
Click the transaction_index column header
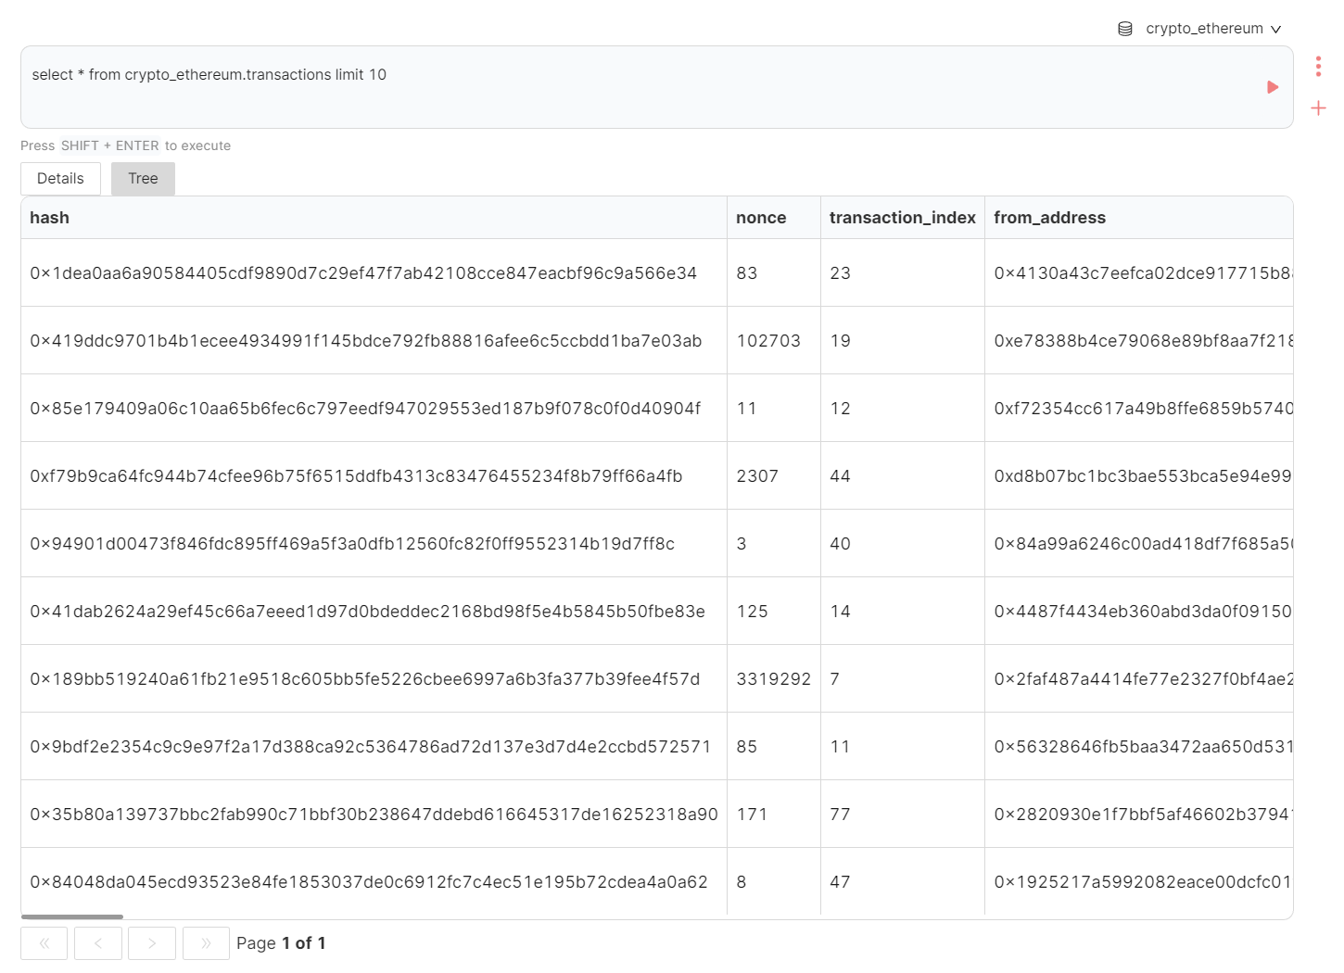902,218
